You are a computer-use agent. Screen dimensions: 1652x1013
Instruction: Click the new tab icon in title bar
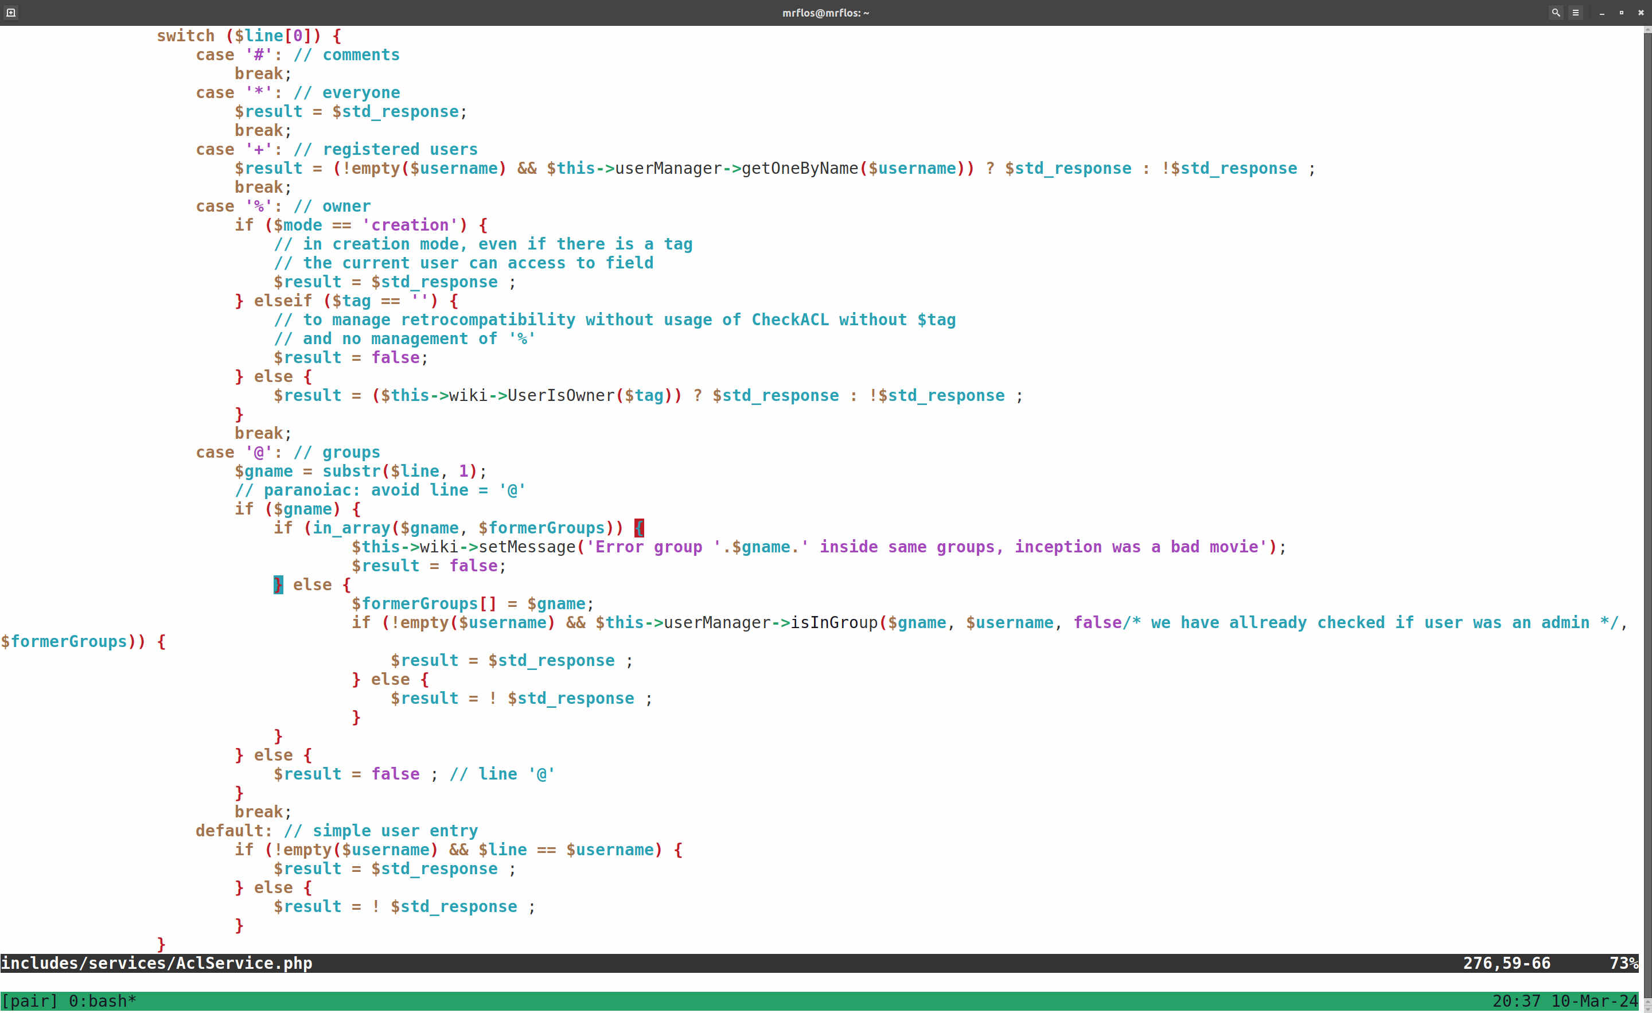click(11, 13)
